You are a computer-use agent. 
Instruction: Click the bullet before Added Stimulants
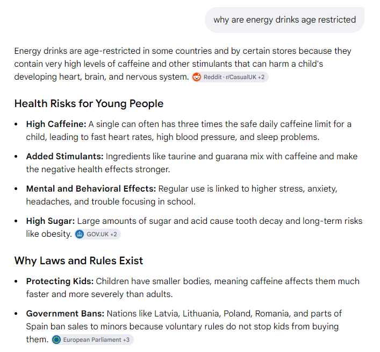pyautogui.click(x=16, y=157)
